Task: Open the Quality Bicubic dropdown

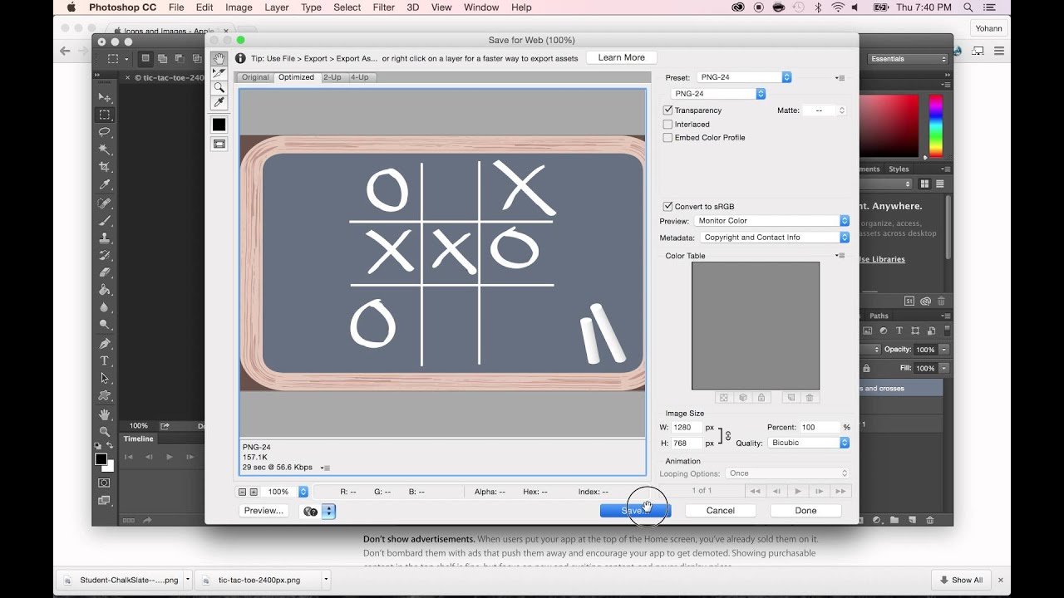Action: 809,443
